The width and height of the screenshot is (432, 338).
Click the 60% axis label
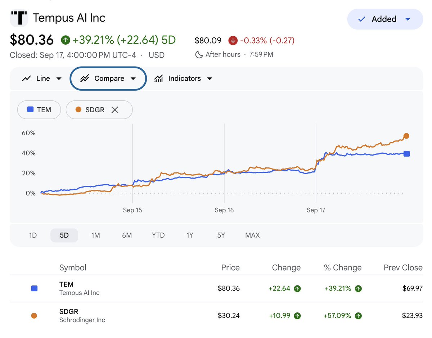(x=28, y=133)
